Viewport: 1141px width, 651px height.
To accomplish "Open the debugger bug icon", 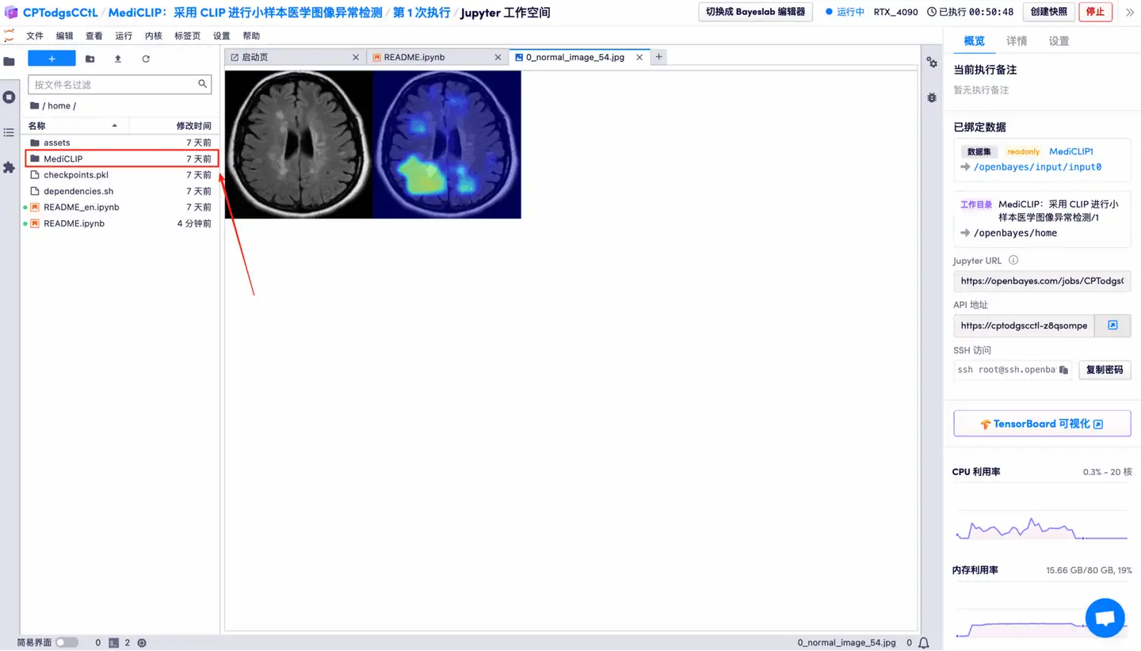I will (x=932, y=97).
